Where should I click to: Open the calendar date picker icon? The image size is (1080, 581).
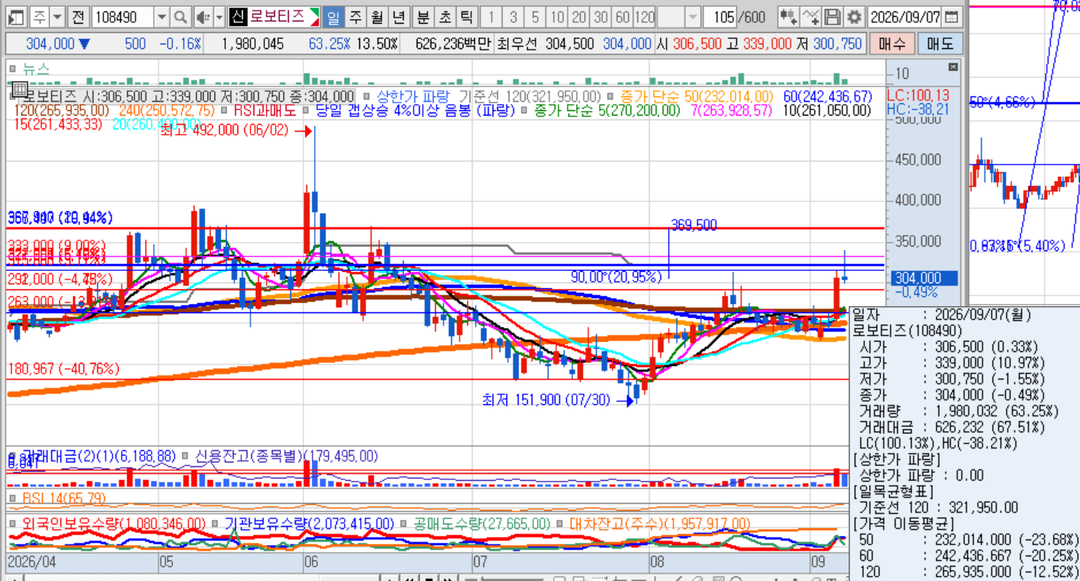click(x=951, y=17)
